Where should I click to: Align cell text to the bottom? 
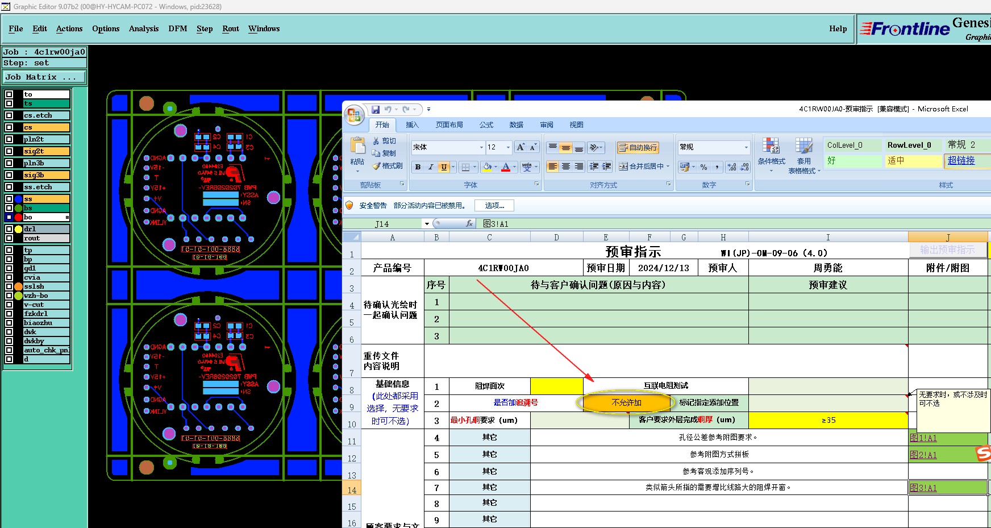pos(578,147)
